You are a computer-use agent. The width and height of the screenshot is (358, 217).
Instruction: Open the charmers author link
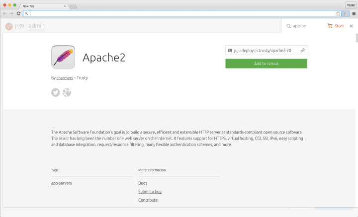click(65, 78)
